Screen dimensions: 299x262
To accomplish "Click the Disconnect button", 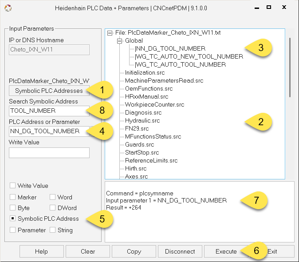I will 180,251.
